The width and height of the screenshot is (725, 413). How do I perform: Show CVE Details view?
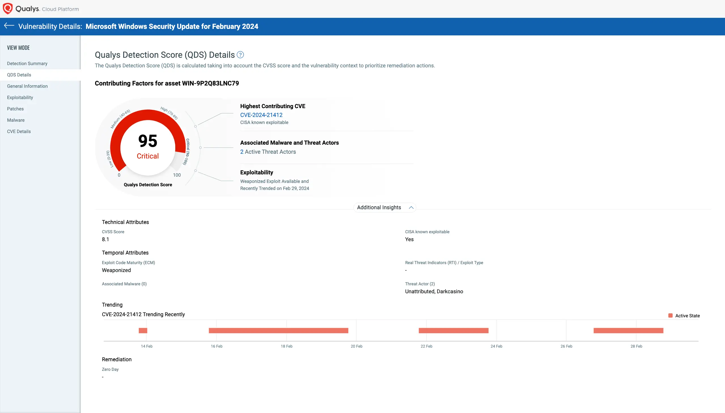(19, 132)
